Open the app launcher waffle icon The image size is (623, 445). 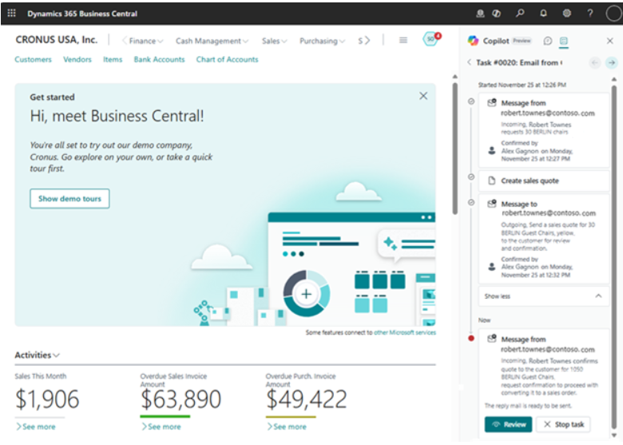(11, 13)
